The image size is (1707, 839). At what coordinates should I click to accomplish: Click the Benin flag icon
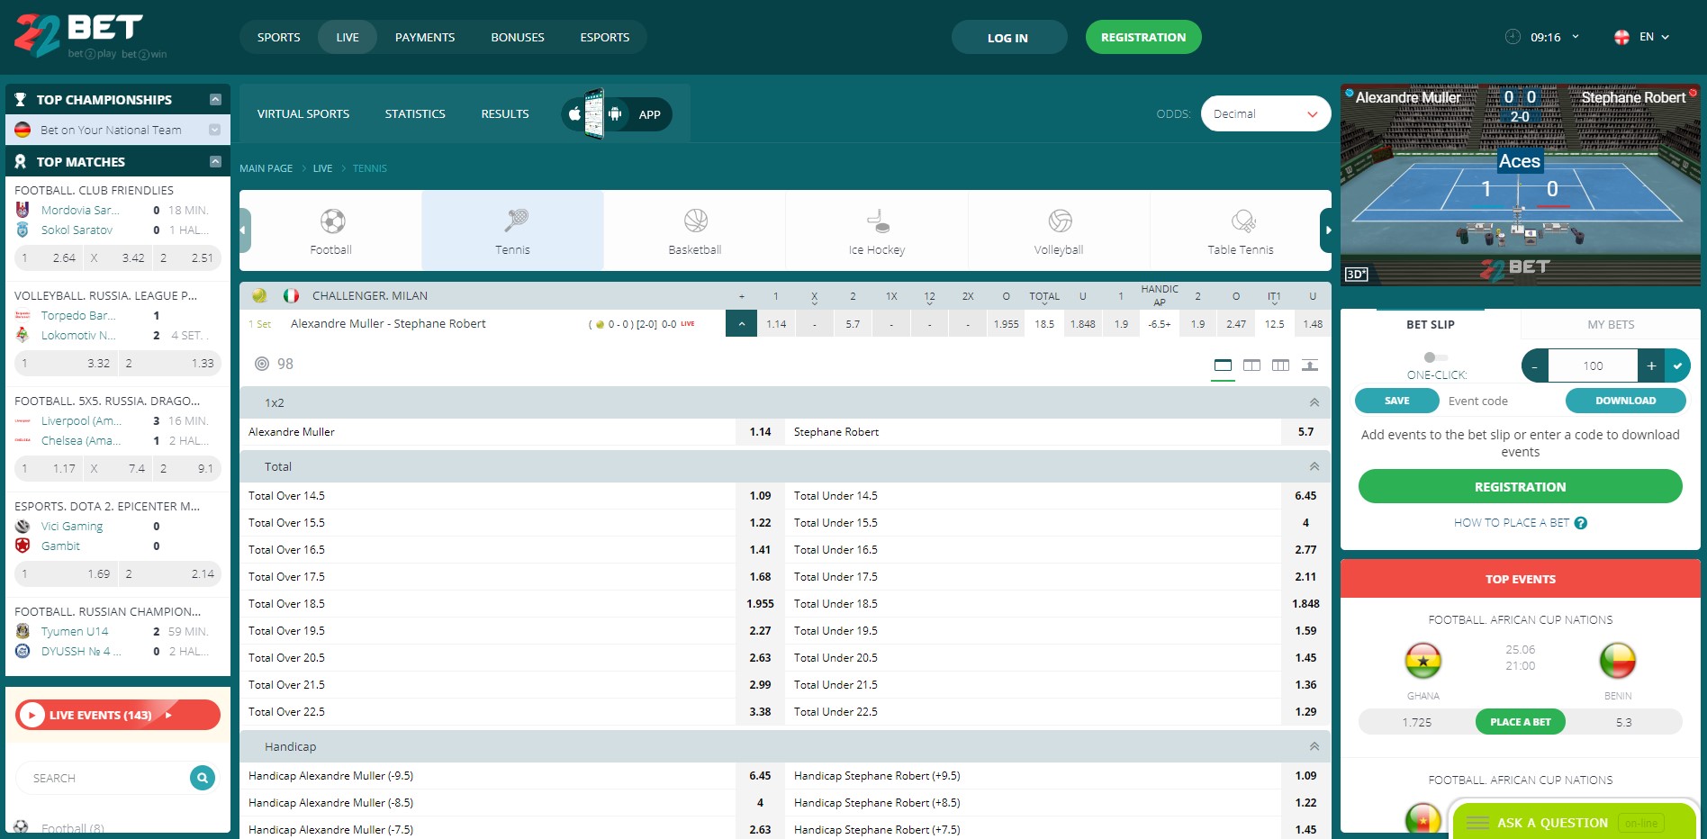click(x=1618, y=661)
